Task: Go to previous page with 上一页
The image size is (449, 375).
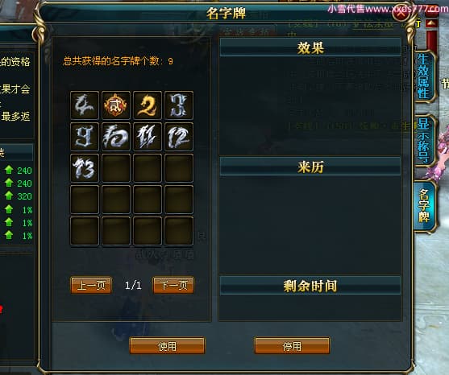Action: click(91, 285)
